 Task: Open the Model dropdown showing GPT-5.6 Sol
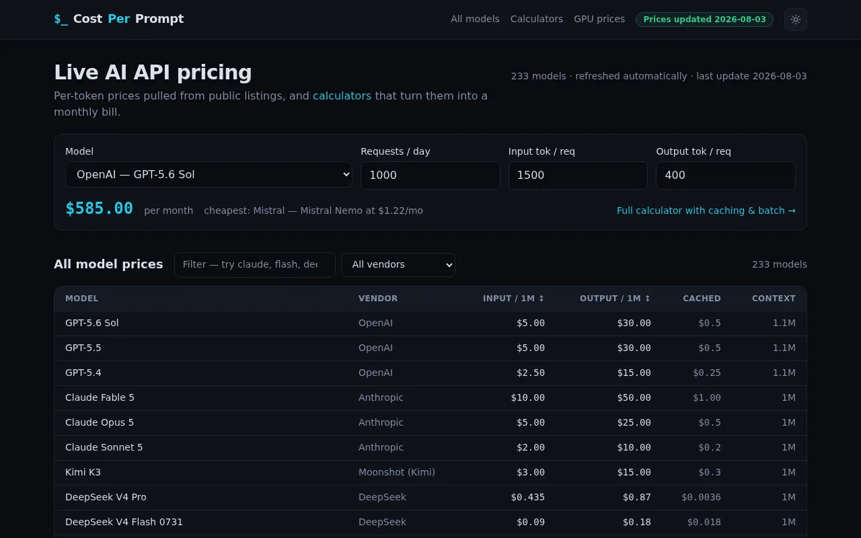(209, 174)
